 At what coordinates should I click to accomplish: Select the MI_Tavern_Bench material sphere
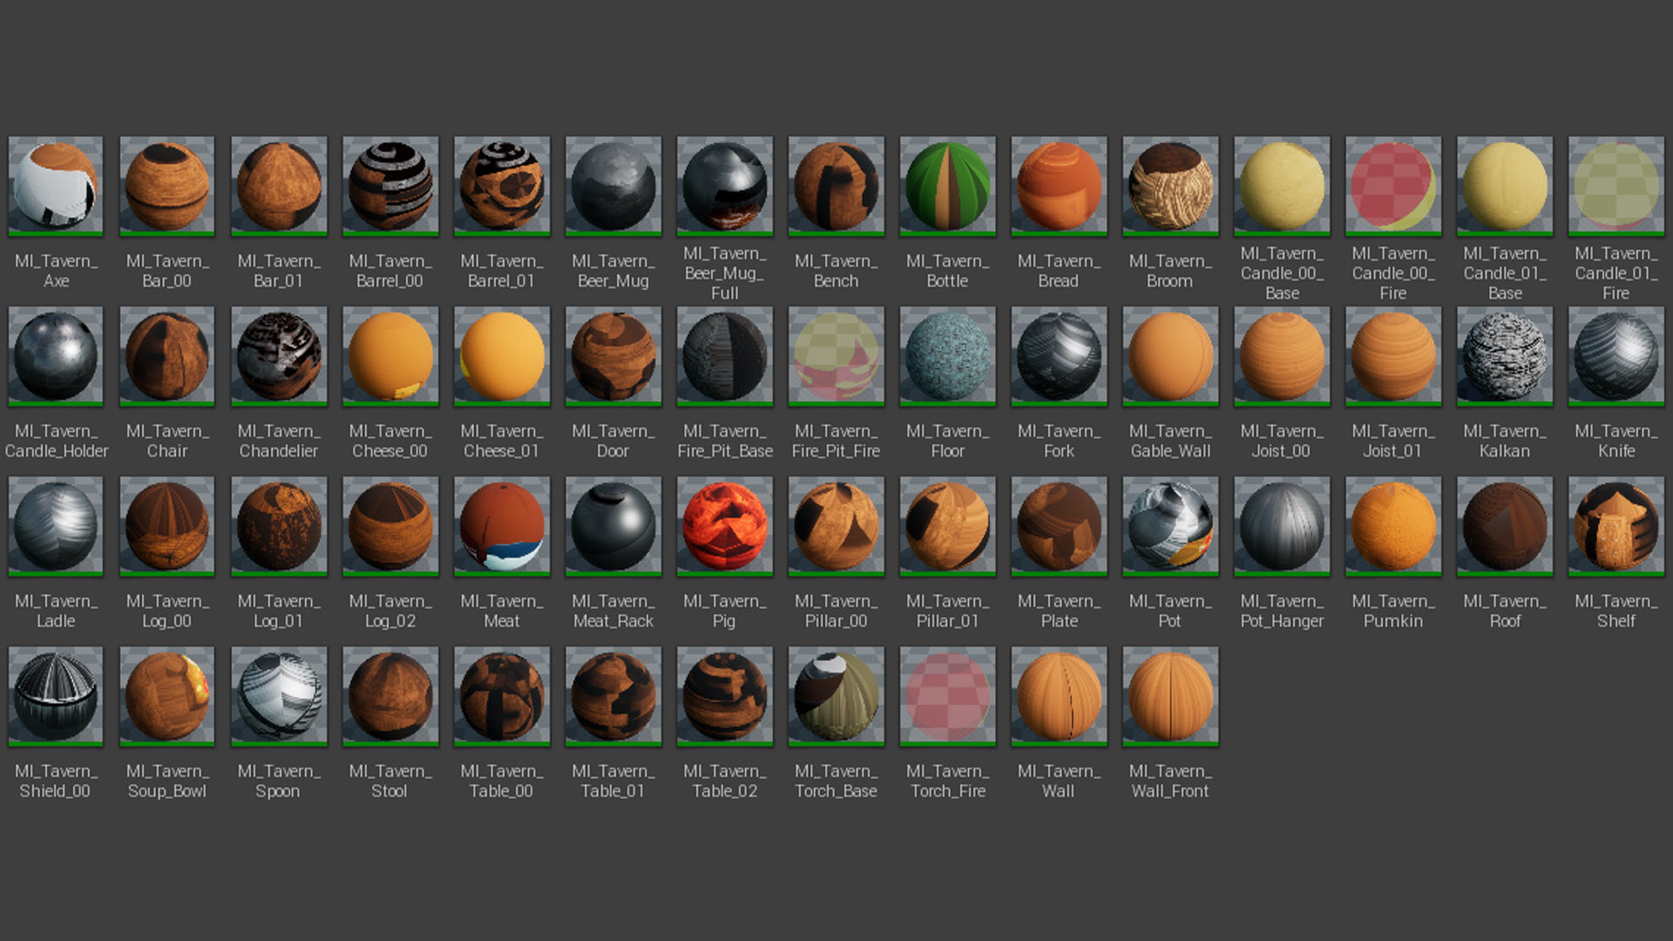pyautogui.click(x=836, y=186)
